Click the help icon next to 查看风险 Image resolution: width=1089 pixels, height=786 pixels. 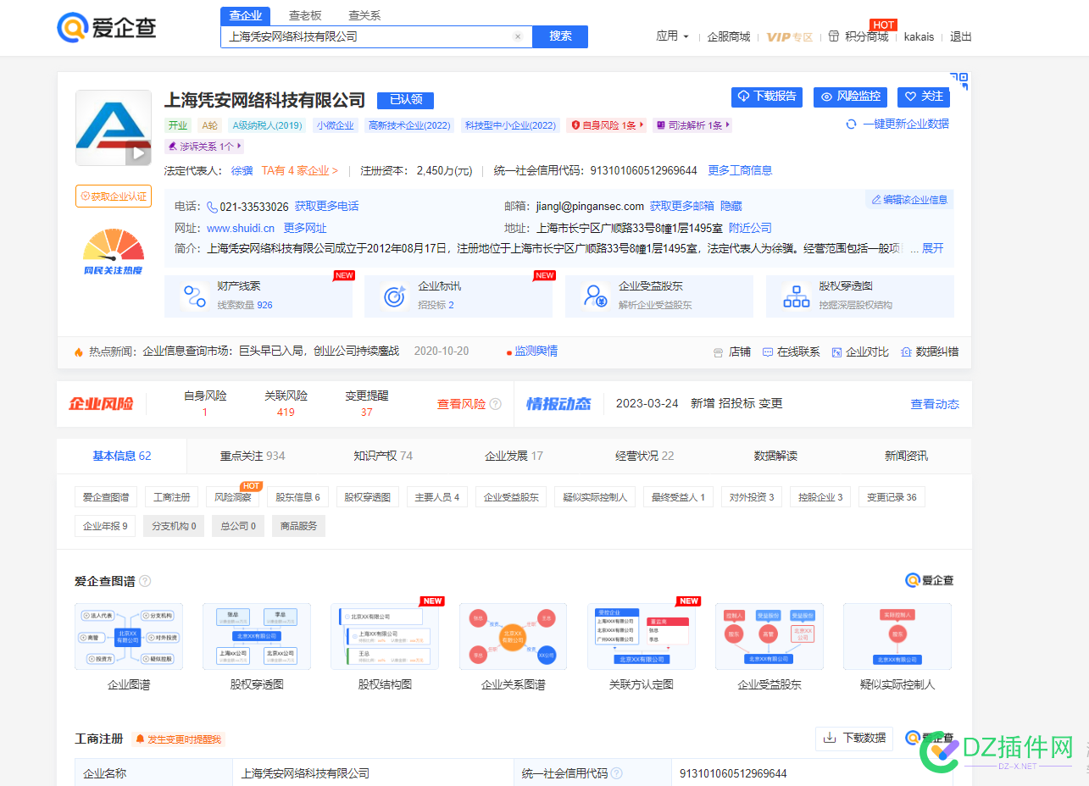point(496,404)
